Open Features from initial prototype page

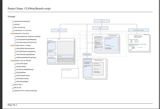(x=25, y=91)
